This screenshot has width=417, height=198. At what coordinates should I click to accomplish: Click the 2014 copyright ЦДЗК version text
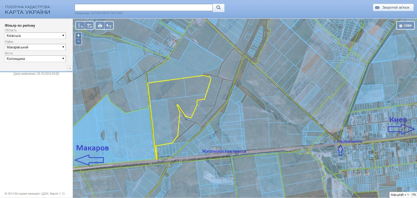pyautogui.click(x=35, y=194)
